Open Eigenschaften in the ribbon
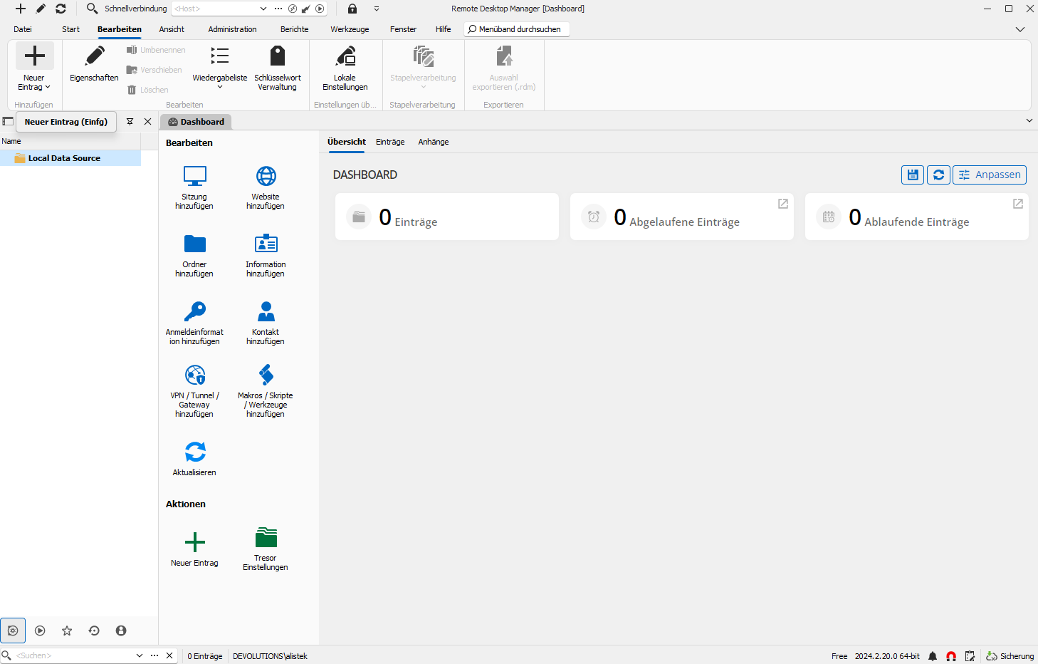The height and width of the screenshot is (664, 1038). pos(94,64)
